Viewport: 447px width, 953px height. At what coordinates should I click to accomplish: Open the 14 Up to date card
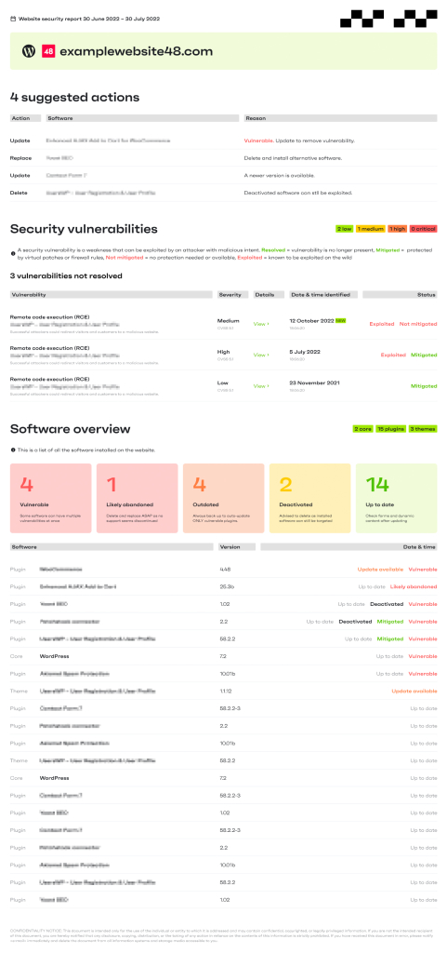pyautogui.click(x=397, y=499)
